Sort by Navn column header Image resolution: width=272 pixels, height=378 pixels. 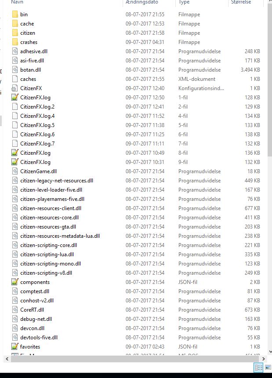pos(17,2)
